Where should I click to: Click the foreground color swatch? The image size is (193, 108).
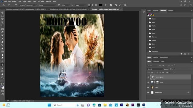pos(2,86)
